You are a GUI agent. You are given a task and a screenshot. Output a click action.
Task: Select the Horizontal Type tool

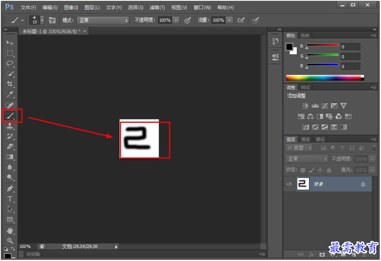(10, 199)
